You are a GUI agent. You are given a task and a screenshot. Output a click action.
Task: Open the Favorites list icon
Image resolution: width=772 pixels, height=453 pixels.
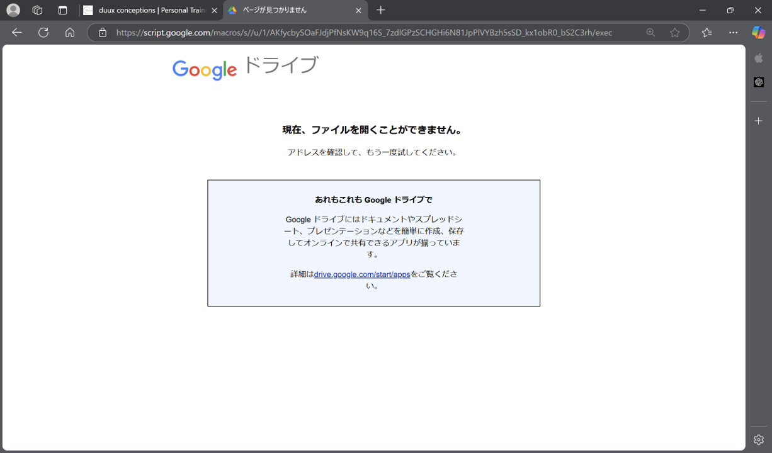point(707,33)
